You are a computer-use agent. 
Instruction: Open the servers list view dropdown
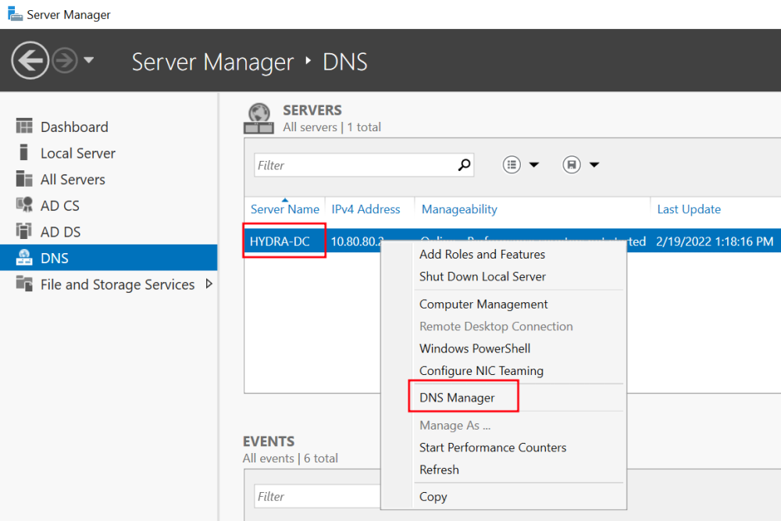534,165
